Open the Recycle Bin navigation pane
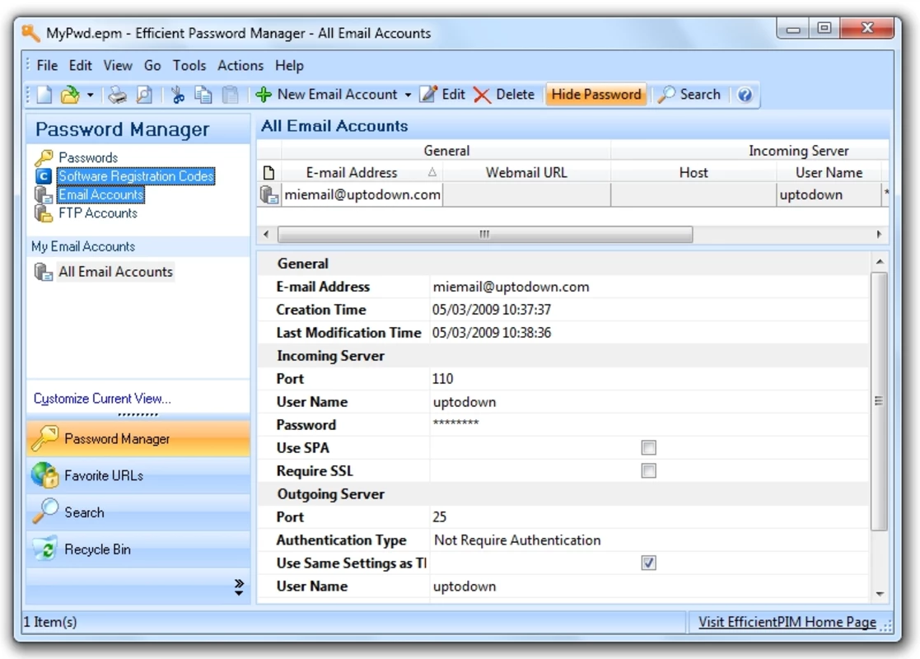The height and width of the screenshot is (659, 920). 138,549
